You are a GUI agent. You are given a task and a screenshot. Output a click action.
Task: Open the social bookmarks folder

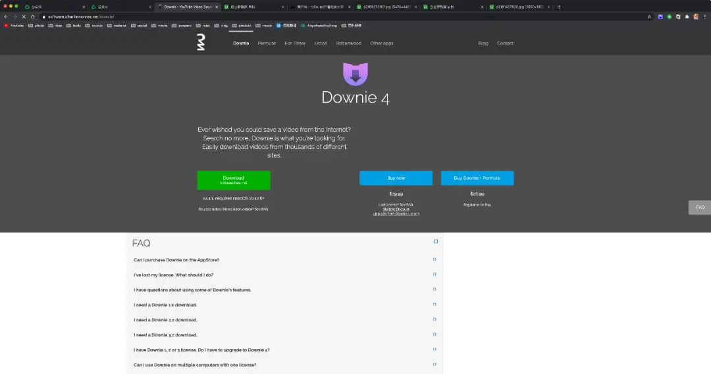(x=139, y=26)
